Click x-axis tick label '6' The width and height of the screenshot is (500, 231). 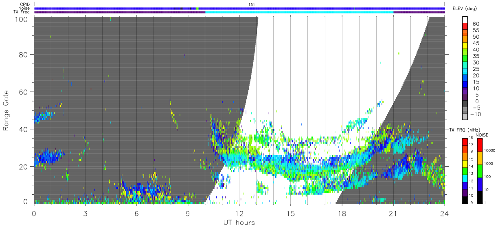pyautogui.click(x=136, y=213)
